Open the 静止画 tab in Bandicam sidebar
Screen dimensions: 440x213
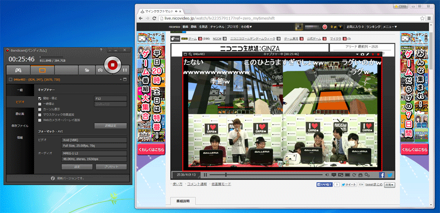click(20, 114)
